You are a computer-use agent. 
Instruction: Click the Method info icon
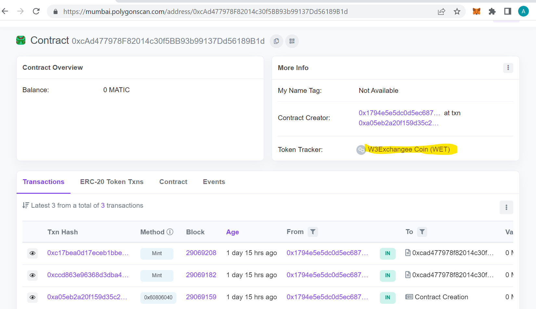coord(170,232)
